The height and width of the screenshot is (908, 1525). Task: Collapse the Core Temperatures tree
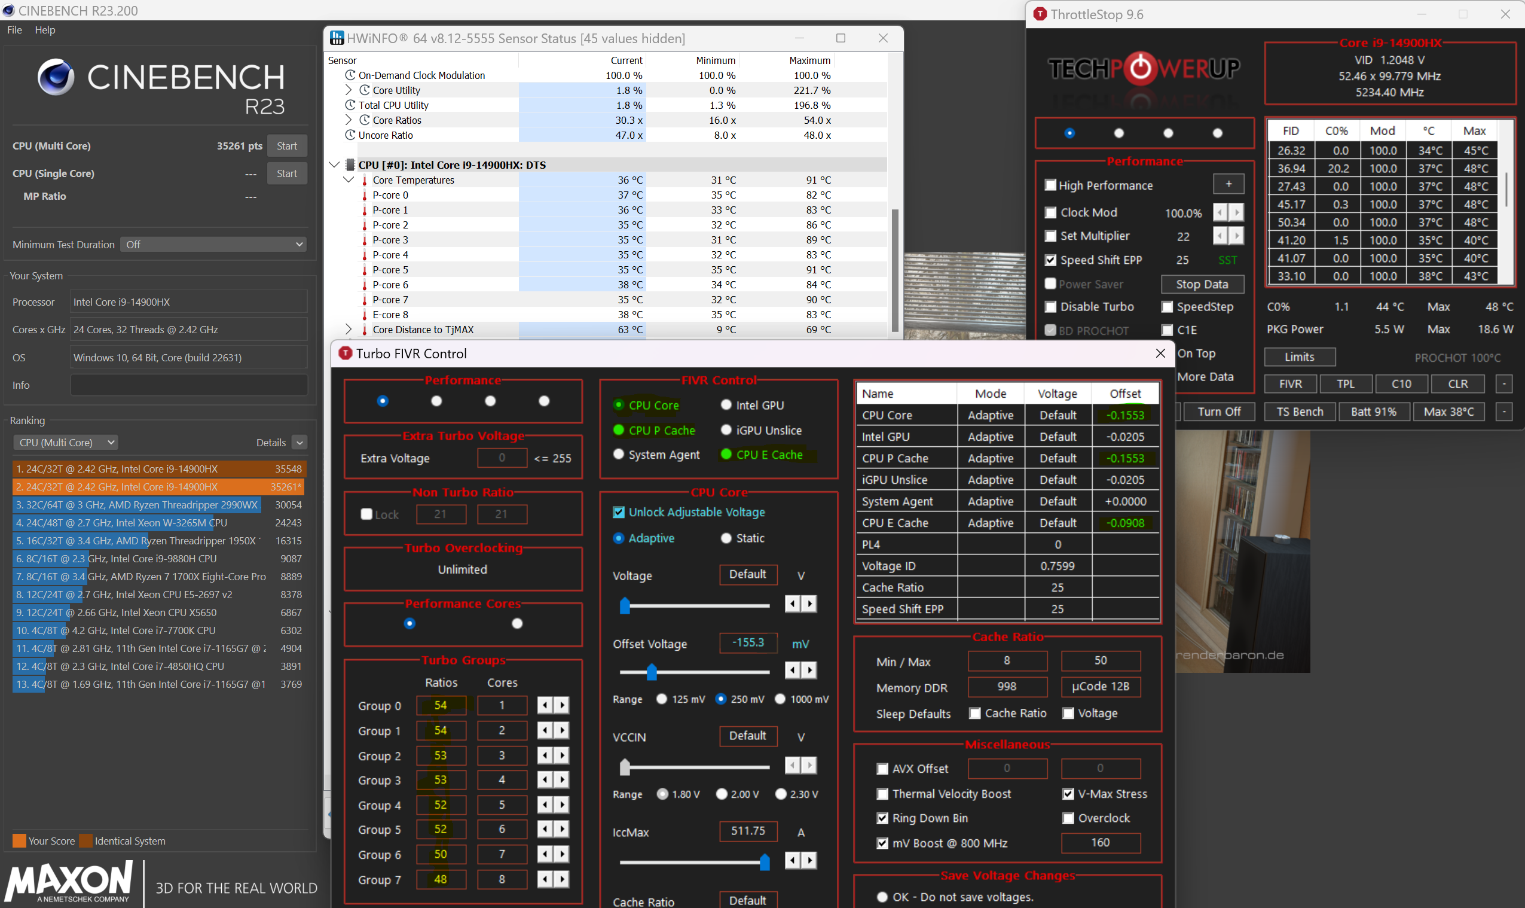point(349,180)
